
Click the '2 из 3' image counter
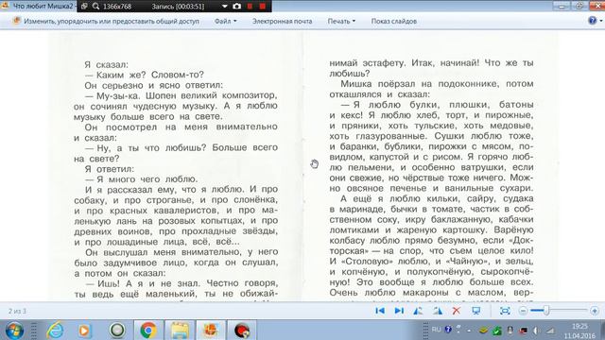17,311
